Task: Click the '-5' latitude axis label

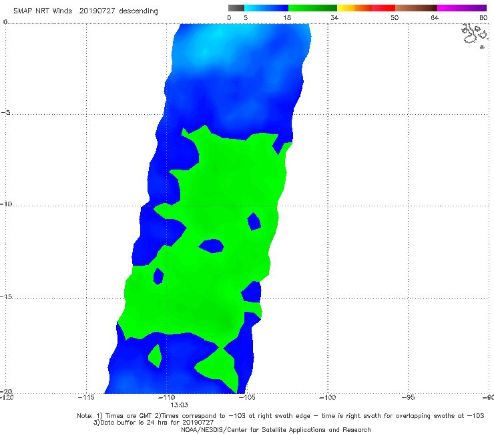Action: coord(6,113)
